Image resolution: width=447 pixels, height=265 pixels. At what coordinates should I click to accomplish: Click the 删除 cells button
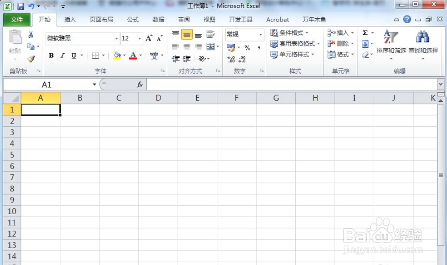point(341,44)
